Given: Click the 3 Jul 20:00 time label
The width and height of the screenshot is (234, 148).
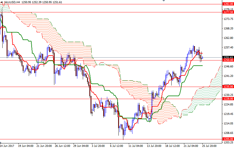Looking at the screenshot, I should [98, 146].
